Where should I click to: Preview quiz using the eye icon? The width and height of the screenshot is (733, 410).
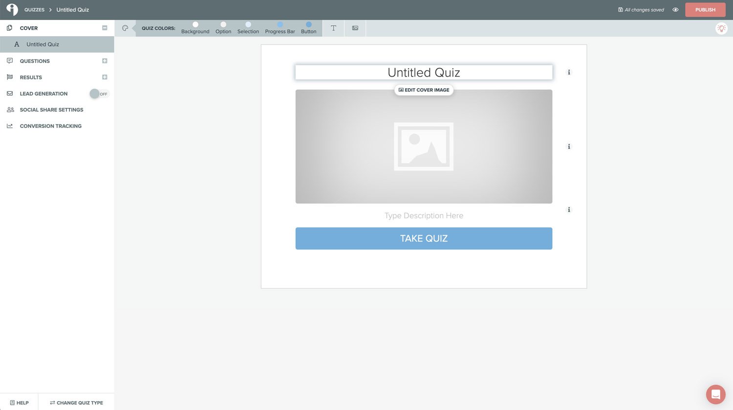click(675, 10)
